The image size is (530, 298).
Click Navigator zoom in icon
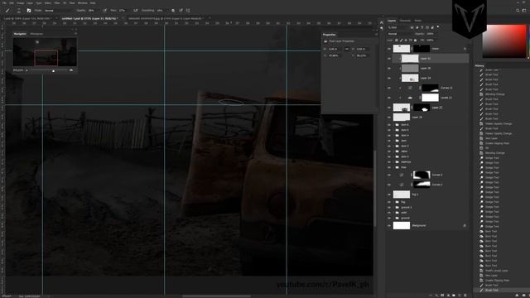[x=71, y=70]
